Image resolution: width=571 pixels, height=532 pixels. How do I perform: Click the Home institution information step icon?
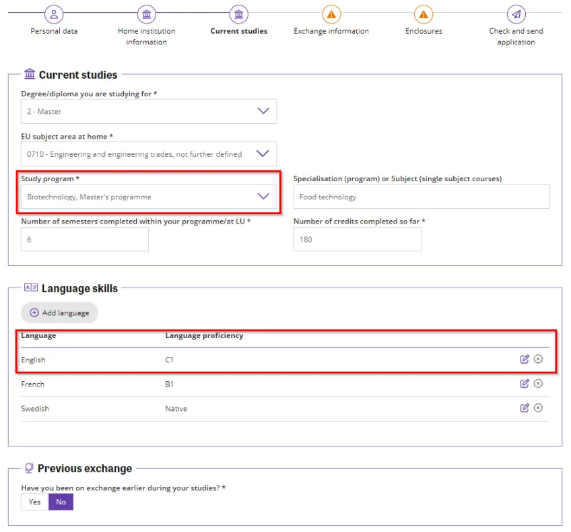[146, 14]
